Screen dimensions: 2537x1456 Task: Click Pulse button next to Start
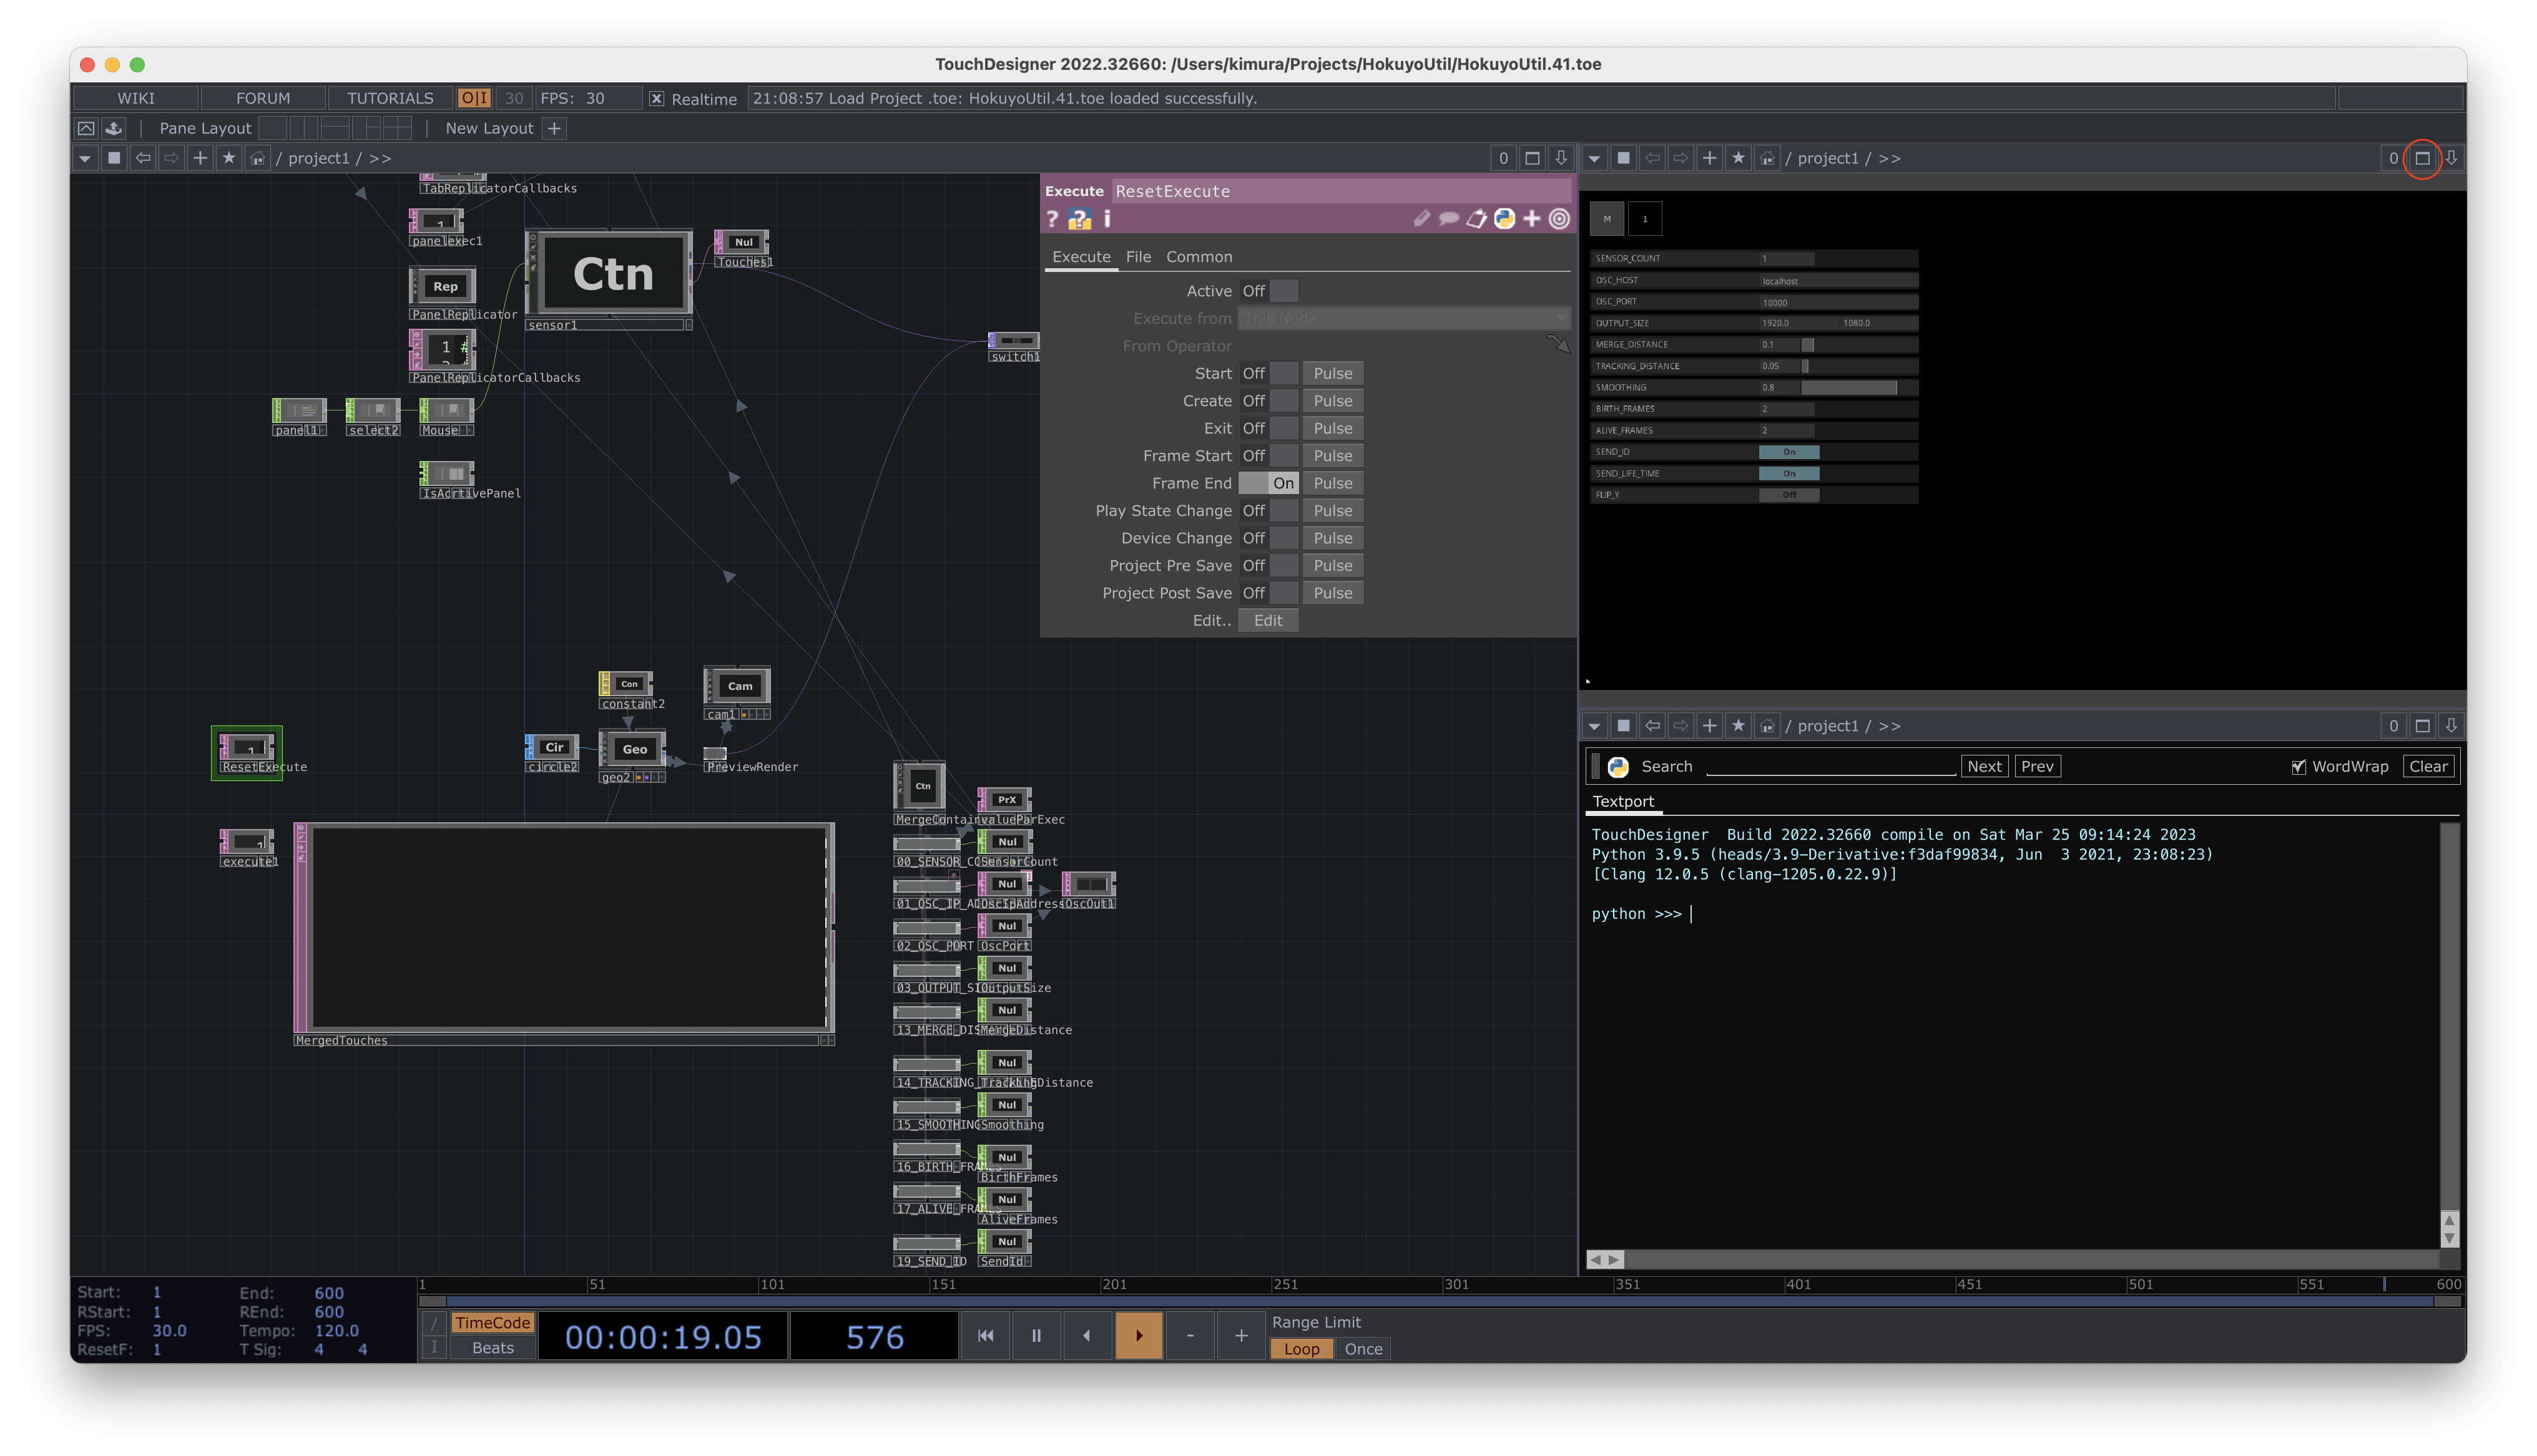(1333, 372)
